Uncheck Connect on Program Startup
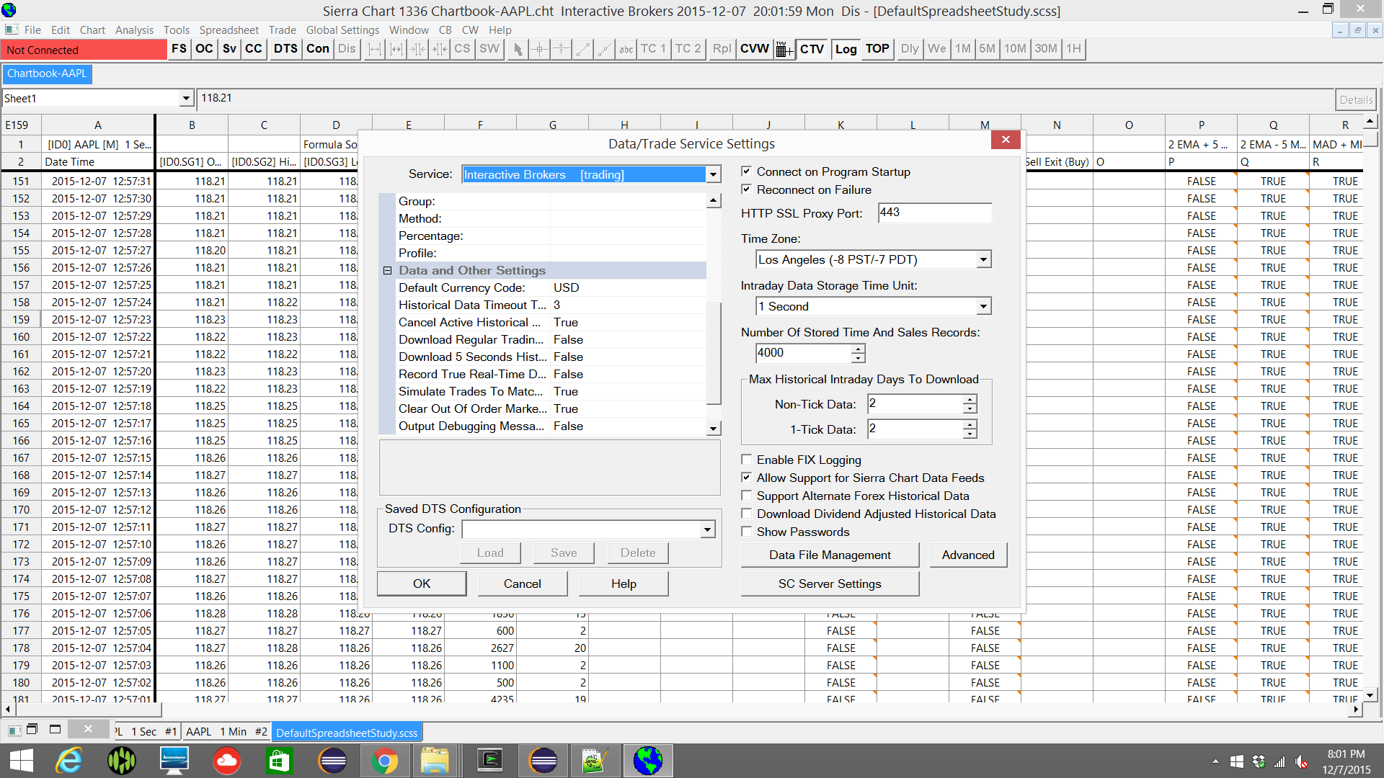The image size is (1384, 778). [x=747, y=171]
